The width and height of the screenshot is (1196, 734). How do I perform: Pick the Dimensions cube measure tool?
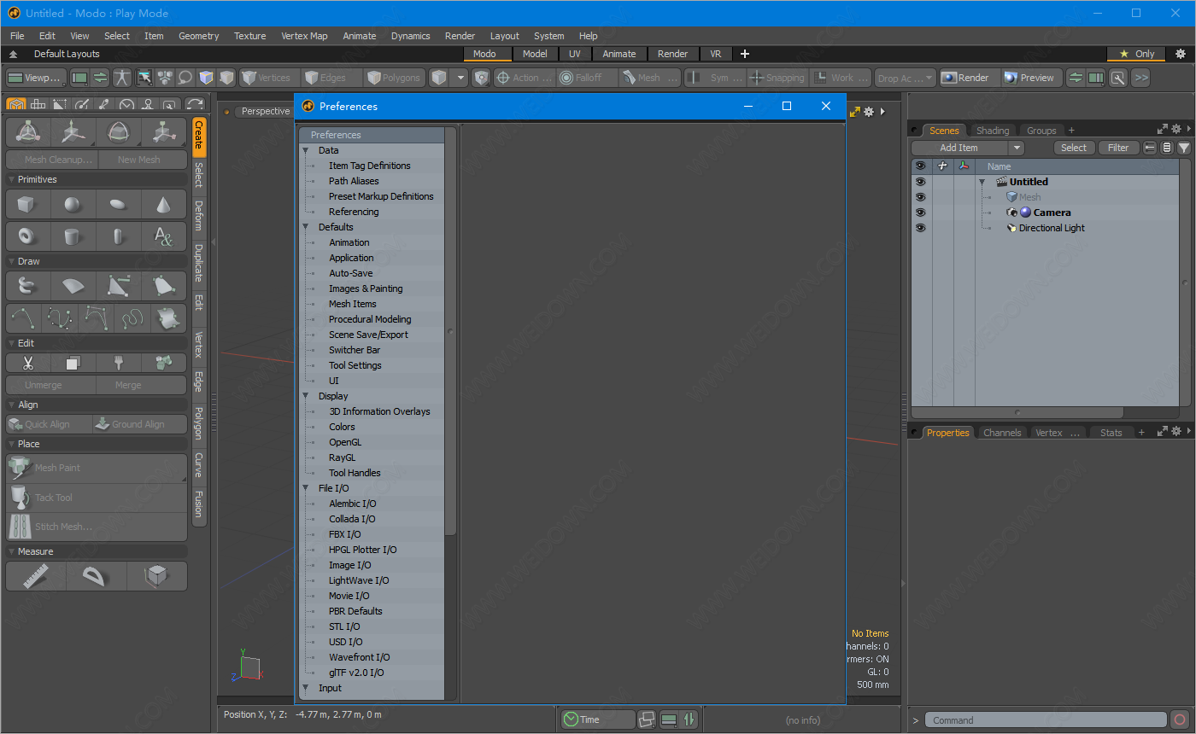pyautogui.click(x=156, y=577)
